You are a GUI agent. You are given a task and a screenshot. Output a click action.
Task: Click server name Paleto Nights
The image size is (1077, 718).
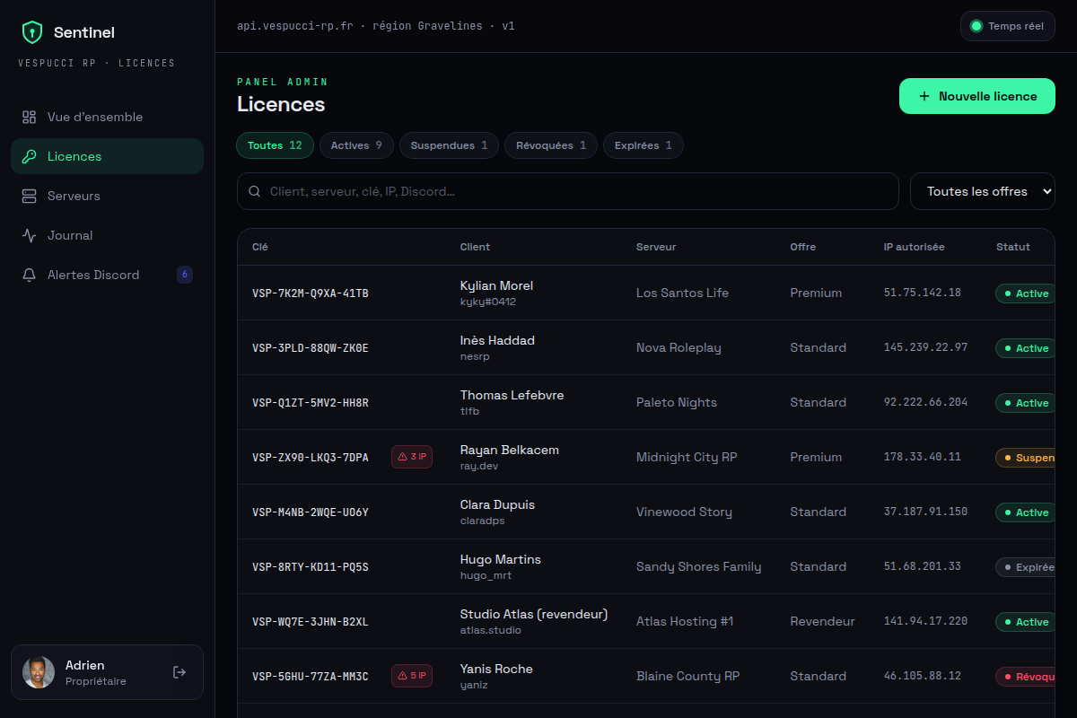coord(677,402)
